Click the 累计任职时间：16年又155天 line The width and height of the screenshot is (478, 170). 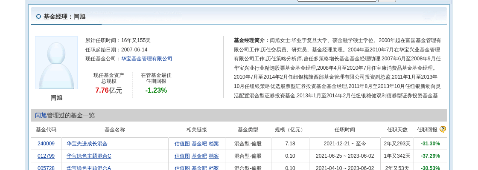coord(118,40)
